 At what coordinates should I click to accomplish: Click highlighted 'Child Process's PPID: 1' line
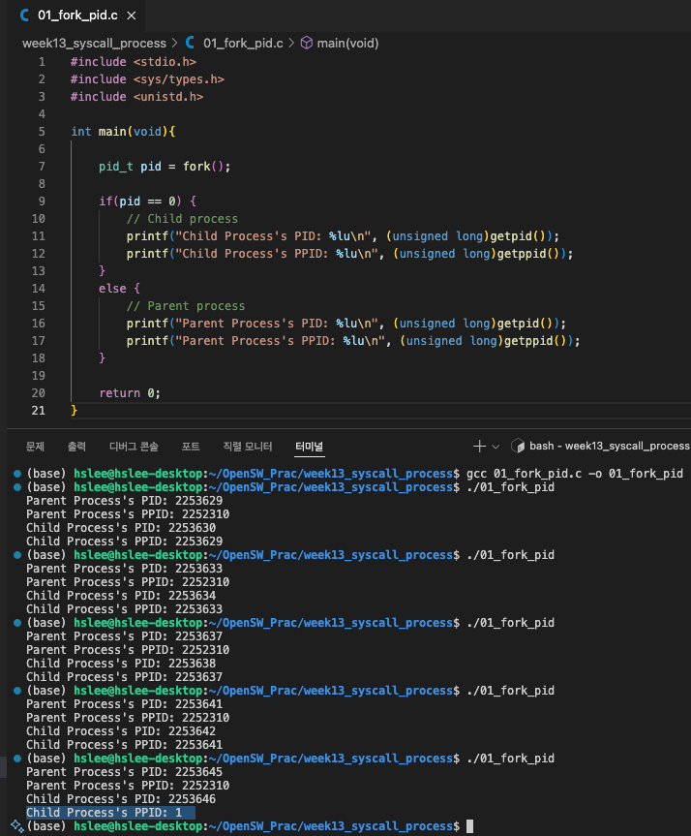pyautogui.click(x=110, y=813)
